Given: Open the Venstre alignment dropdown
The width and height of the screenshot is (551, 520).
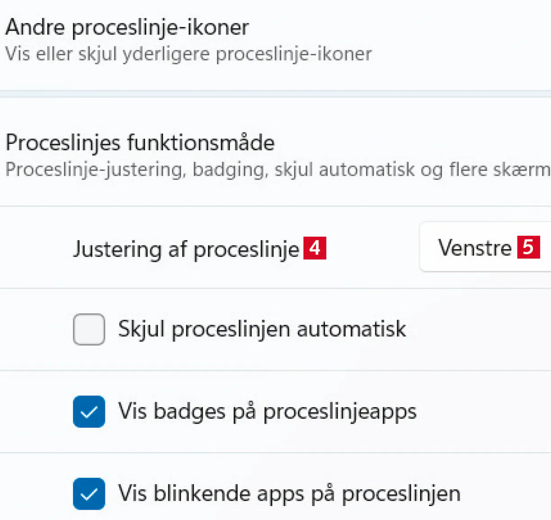Looking at the screenshot, I should tap(484, 247).
